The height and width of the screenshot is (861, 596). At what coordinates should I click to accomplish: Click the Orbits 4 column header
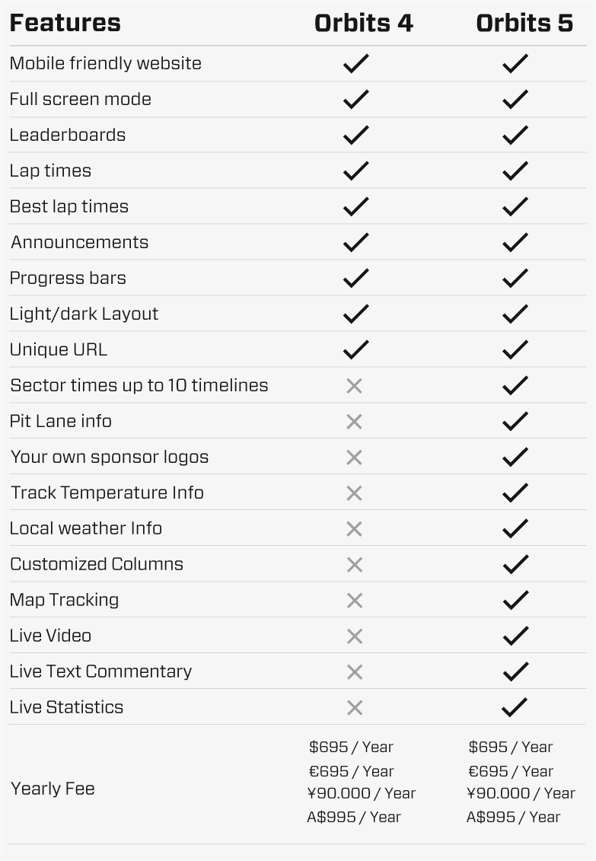point(363,24)
